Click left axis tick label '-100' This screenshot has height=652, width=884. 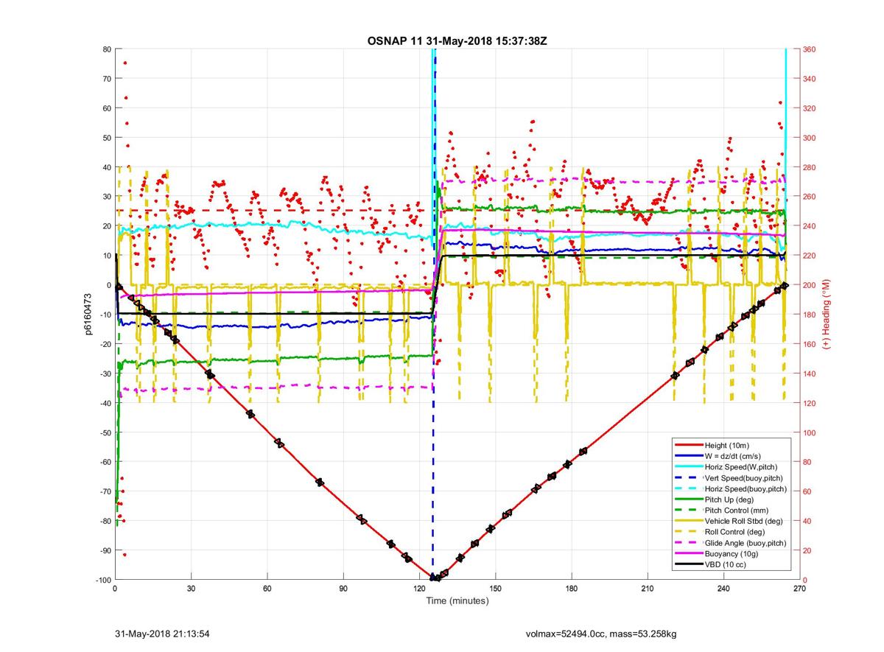tap(102, 580)
